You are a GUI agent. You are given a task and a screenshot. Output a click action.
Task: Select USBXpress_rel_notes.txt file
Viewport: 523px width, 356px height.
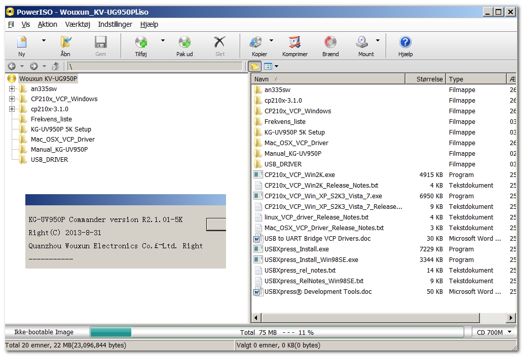pos(300,271)
